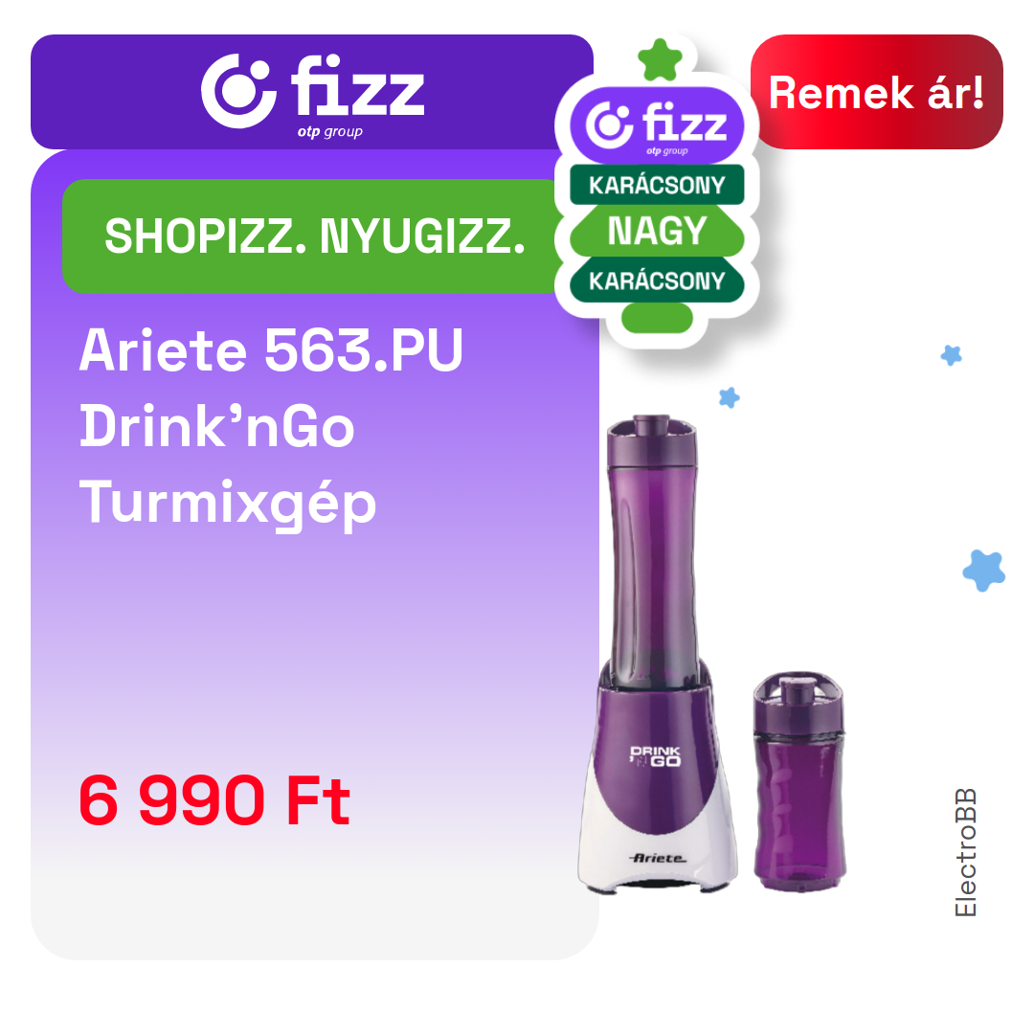Image resolution: width=1034 pixels, height=1034 pixels.
Task: Click the Drink'nGo label on blender
Action: (x=656, y=756)
